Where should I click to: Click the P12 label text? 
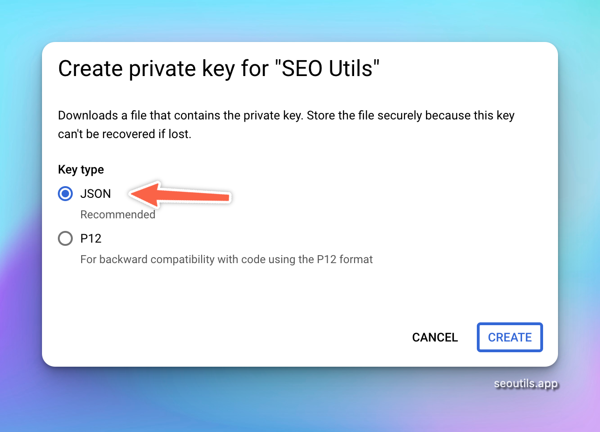point(91,239)
